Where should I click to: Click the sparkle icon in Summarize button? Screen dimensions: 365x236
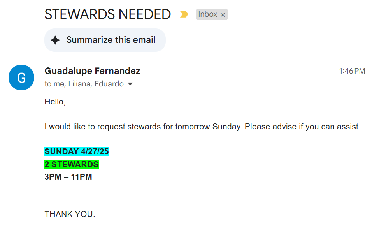(56, 40)
